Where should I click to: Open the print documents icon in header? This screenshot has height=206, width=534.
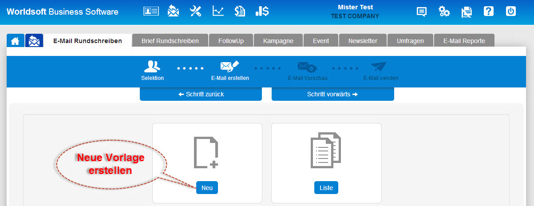tap(467, 12)
